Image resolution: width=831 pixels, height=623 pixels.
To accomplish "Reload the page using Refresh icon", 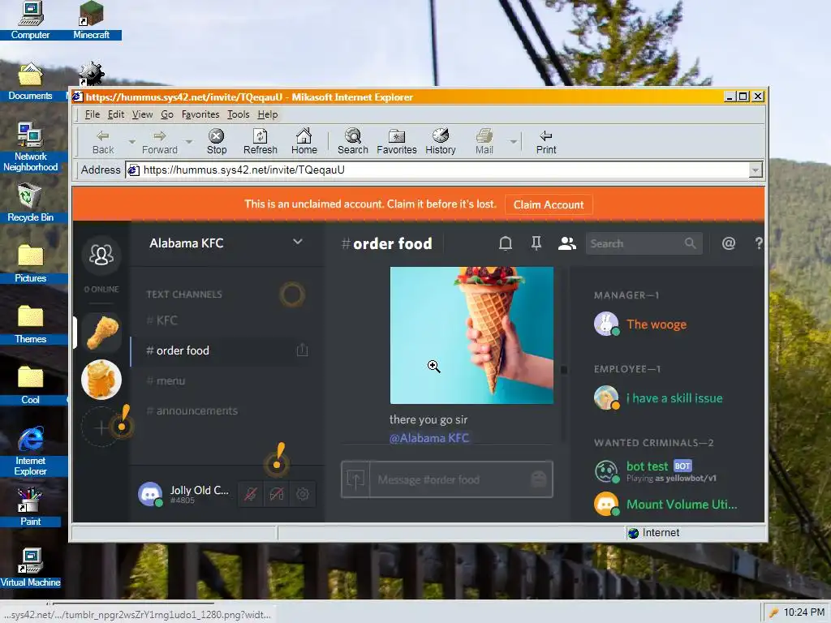I will (x=260, y=142).
